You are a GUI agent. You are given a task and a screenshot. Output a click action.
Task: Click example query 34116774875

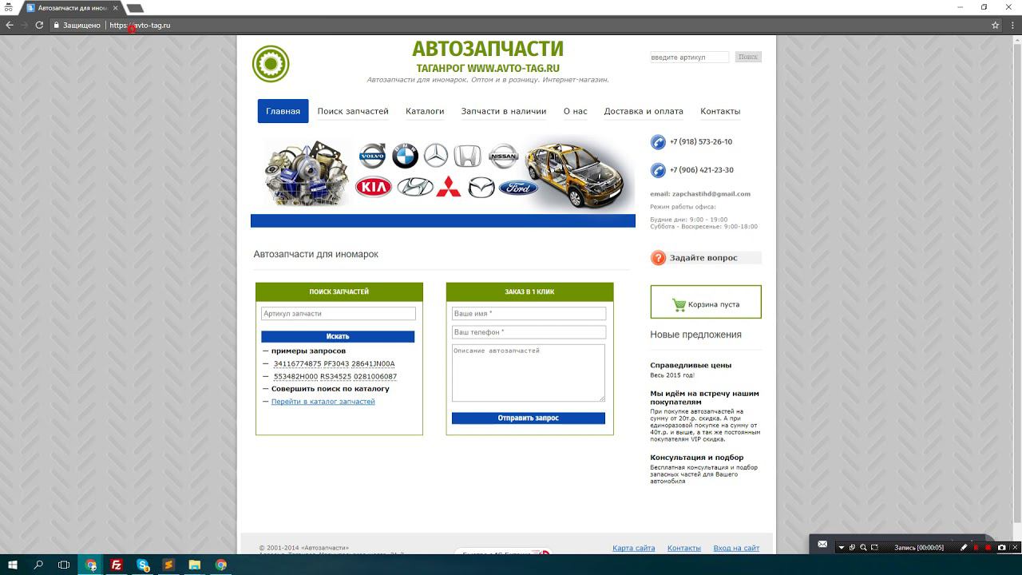coord(297,364)
